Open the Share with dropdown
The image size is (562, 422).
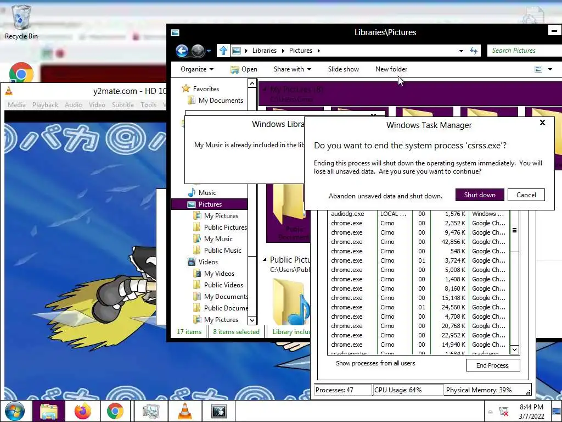(292, 69)
